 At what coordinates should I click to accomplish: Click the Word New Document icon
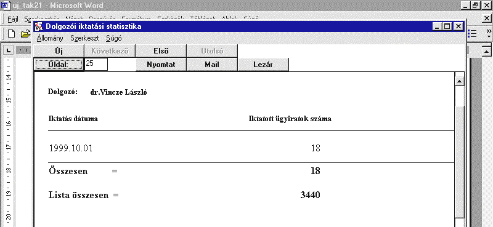(11, 34)
